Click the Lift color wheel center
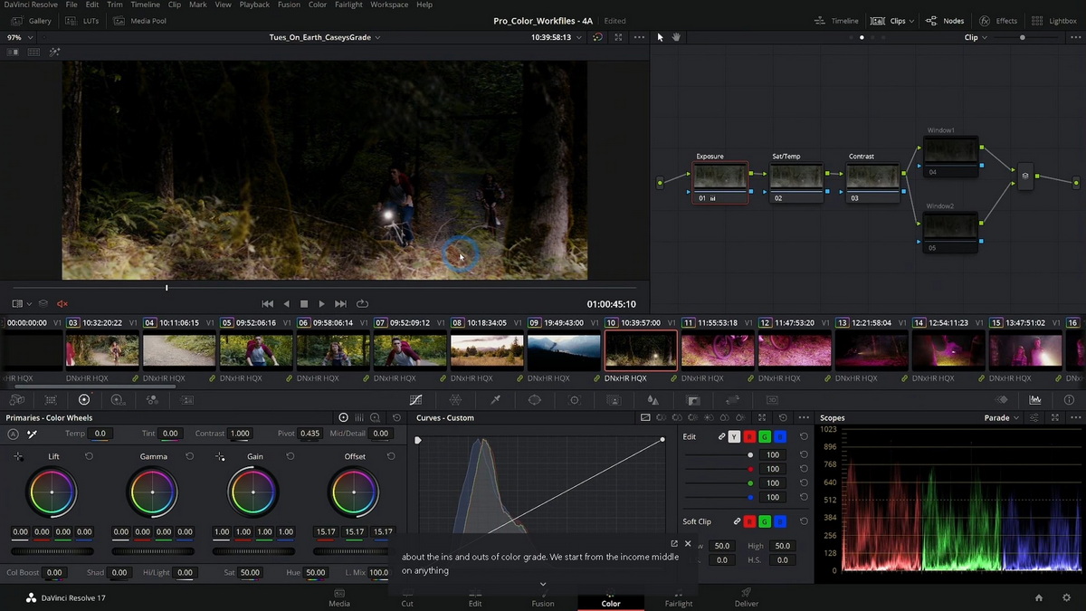Screen dimensions: 1086x611 (52, 492)
